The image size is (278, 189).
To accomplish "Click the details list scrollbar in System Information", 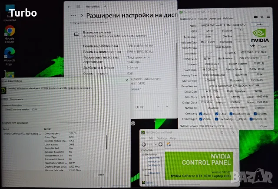I will [x=106, y=142].
